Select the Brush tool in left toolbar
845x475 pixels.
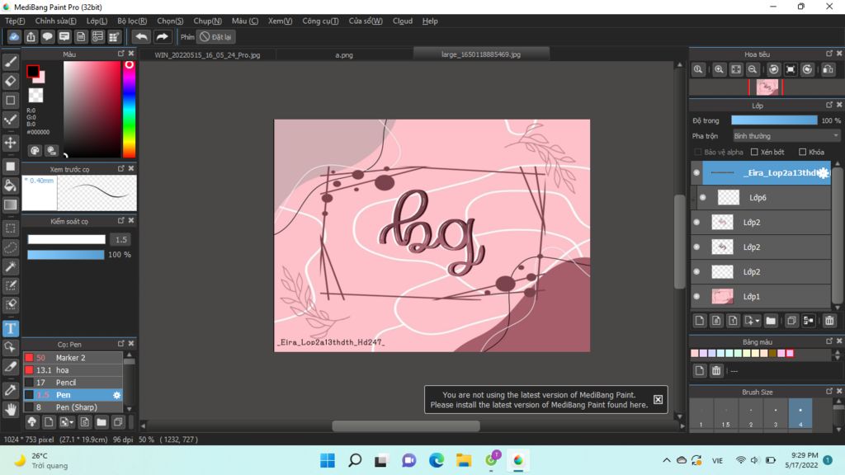[10, 62]
